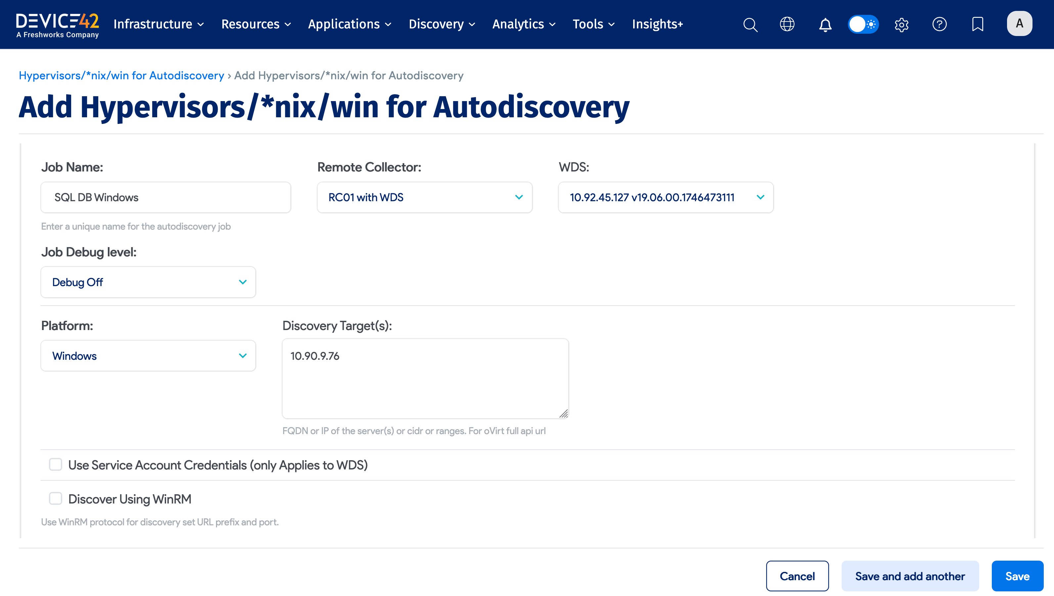Open the Platform dropdown showing Windows

coord(148,355)
